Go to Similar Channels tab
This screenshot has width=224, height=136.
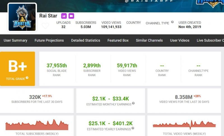point(149,40)
